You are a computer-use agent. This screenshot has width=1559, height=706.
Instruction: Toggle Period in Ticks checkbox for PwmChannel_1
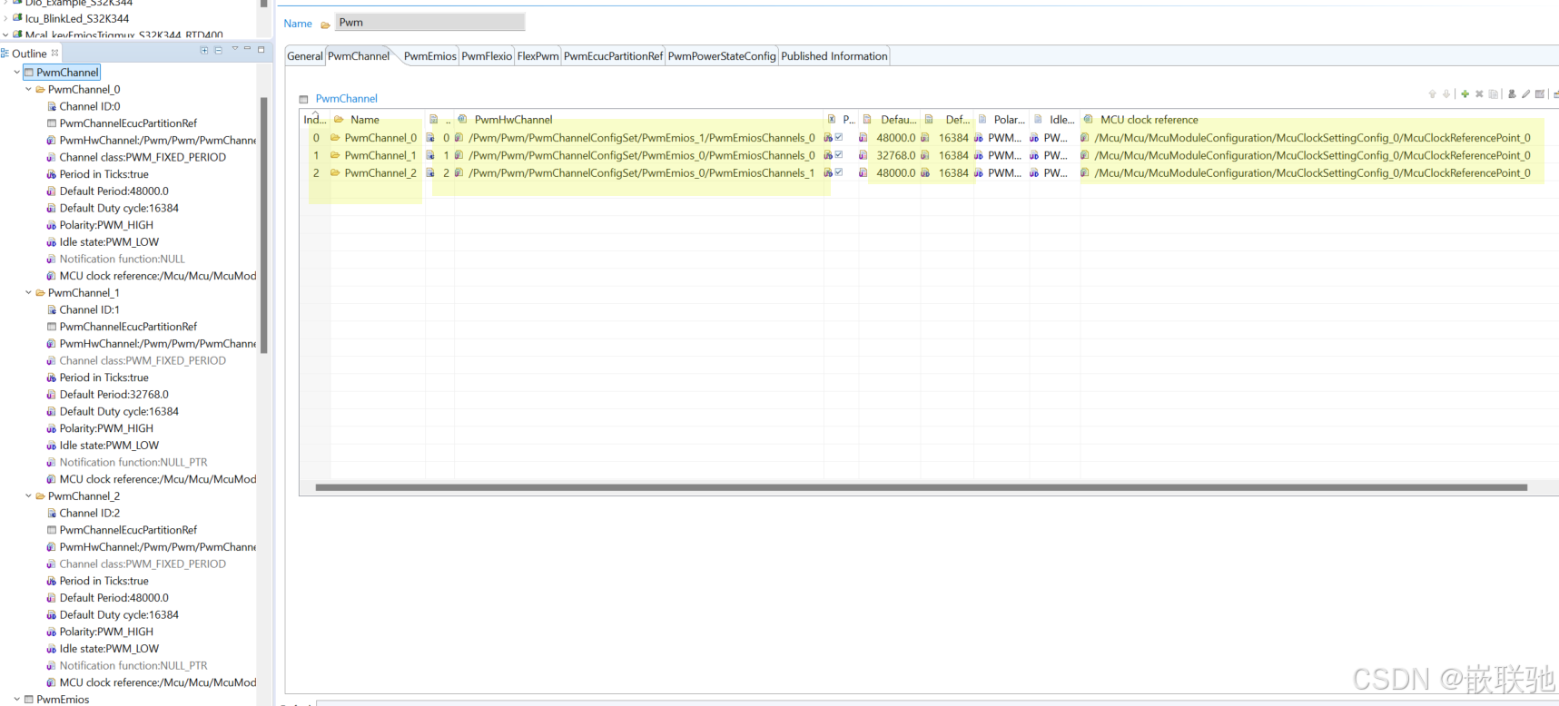pyautogui.click(x=839, y=155)
